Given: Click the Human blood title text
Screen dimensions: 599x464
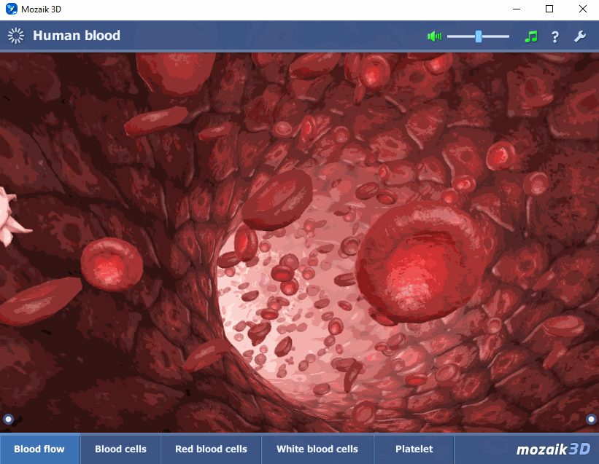Looking at the screenshot, I should (77, 36).
